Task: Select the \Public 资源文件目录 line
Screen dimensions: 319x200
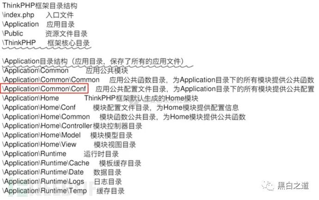Action: [45, 34]
